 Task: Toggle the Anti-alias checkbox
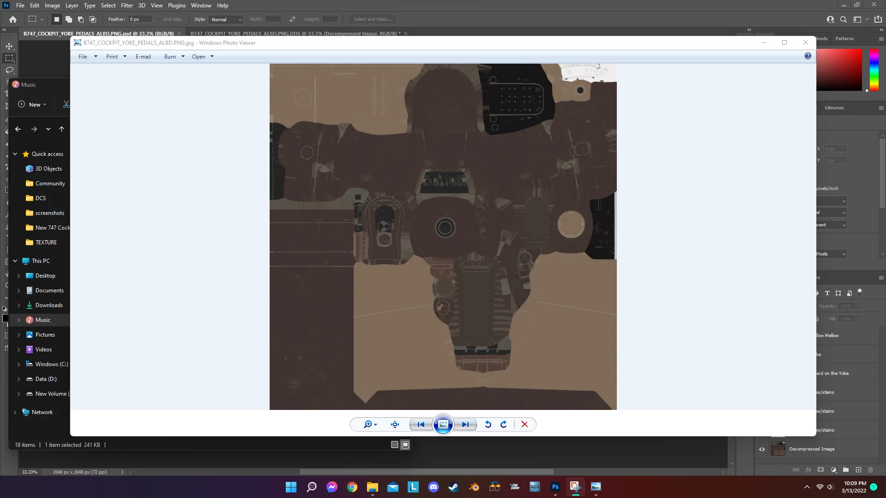point(159,19)
